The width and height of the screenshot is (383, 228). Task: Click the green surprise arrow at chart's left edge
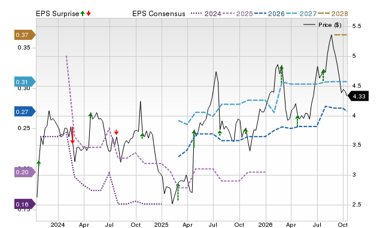tap(38, 164)
